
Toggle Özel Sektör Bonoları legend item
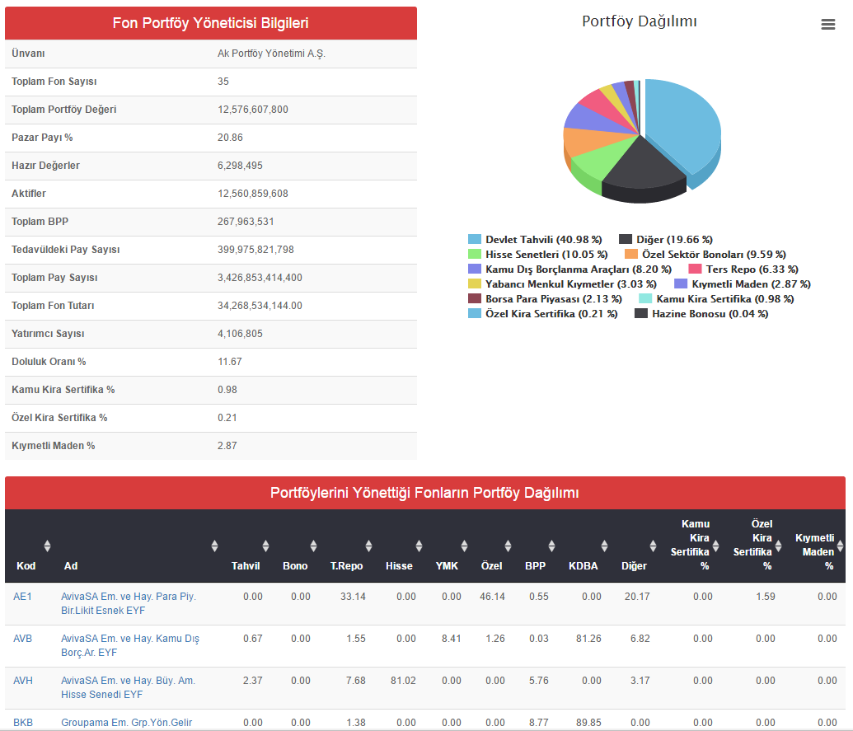point(705,254)
